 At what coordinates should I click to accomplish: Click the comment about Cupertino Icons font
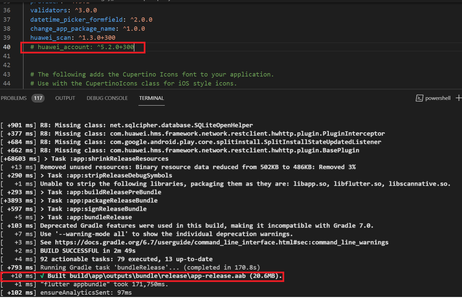point(152,74)
